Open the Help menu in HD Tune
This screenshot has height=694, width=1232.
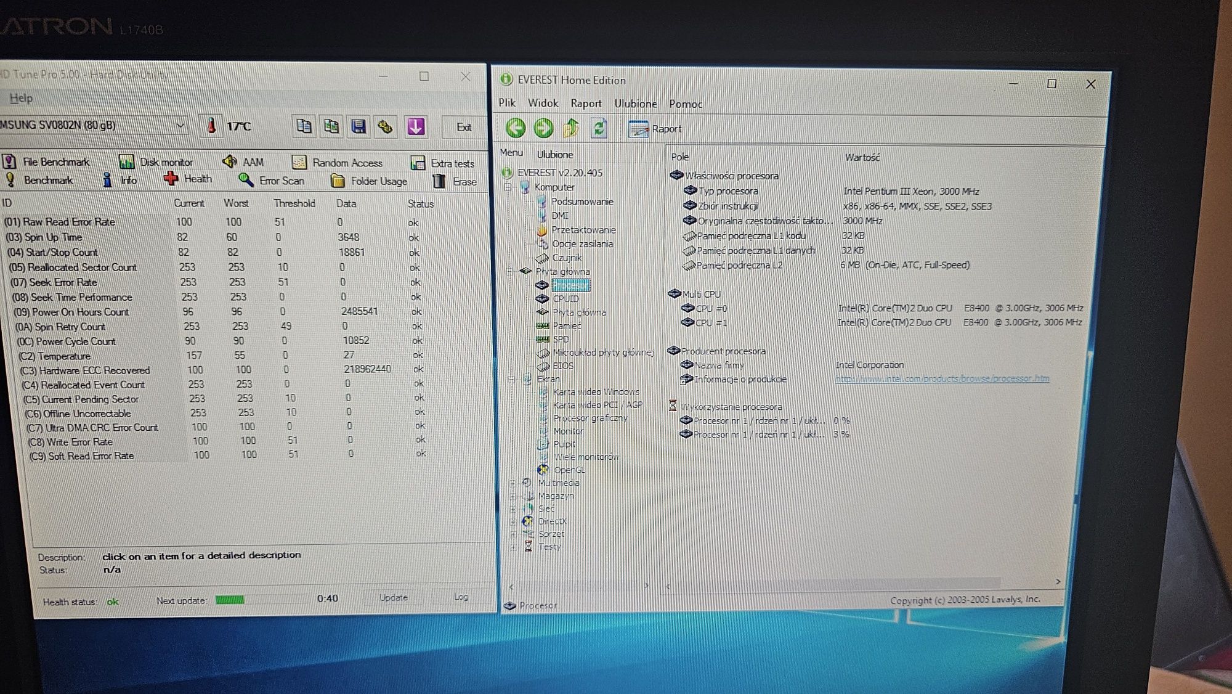pos(21,98)
